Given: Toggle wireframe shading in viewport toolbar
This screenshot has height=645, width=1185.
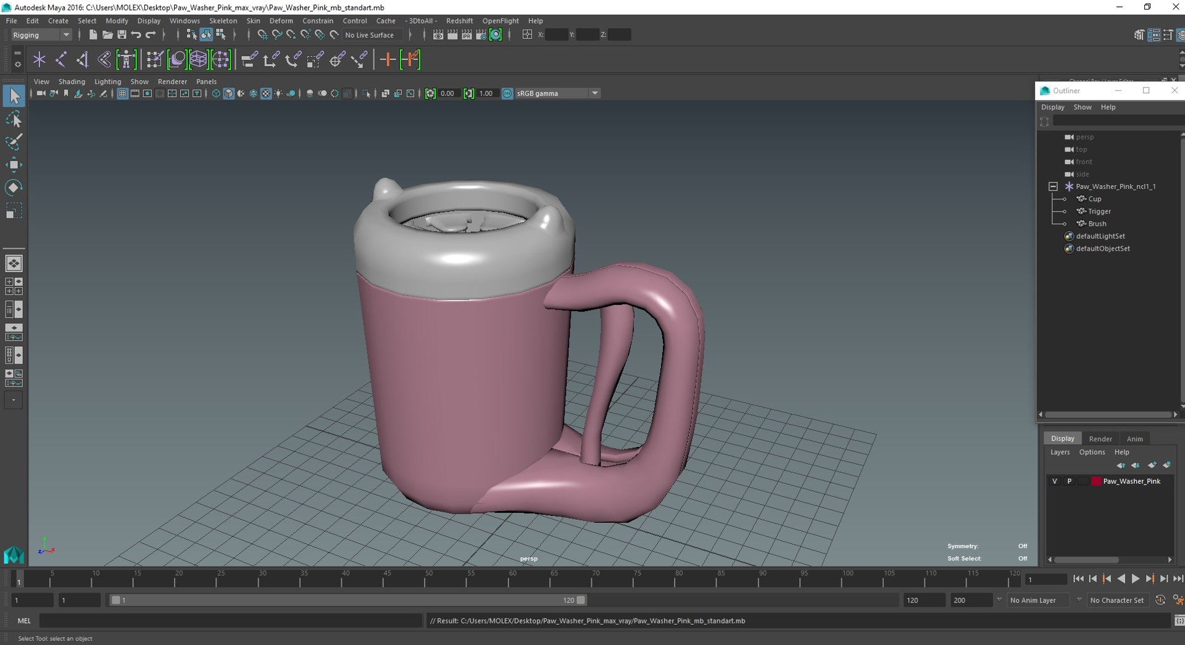Looking at the screenshot, I should [x=216, y=94].
